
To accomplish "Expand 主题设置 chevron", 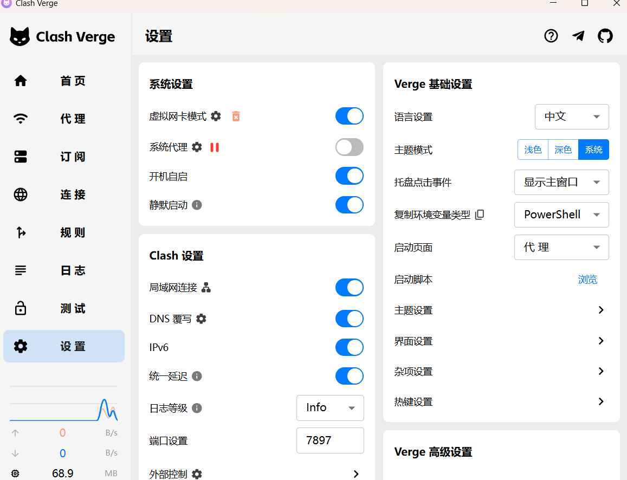I will point(600,310).
